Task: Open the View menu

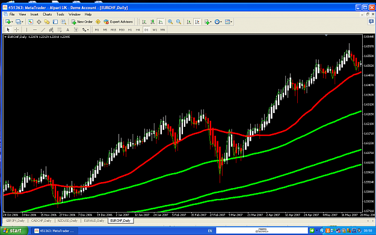Action: (22, 14)
